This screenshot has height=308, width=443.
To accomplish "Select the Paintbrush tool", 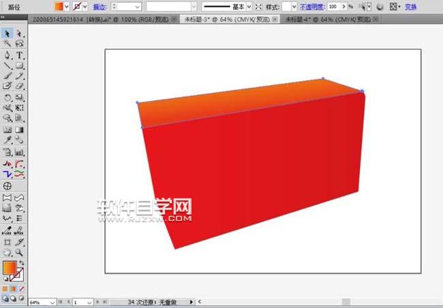I will 7,76.
